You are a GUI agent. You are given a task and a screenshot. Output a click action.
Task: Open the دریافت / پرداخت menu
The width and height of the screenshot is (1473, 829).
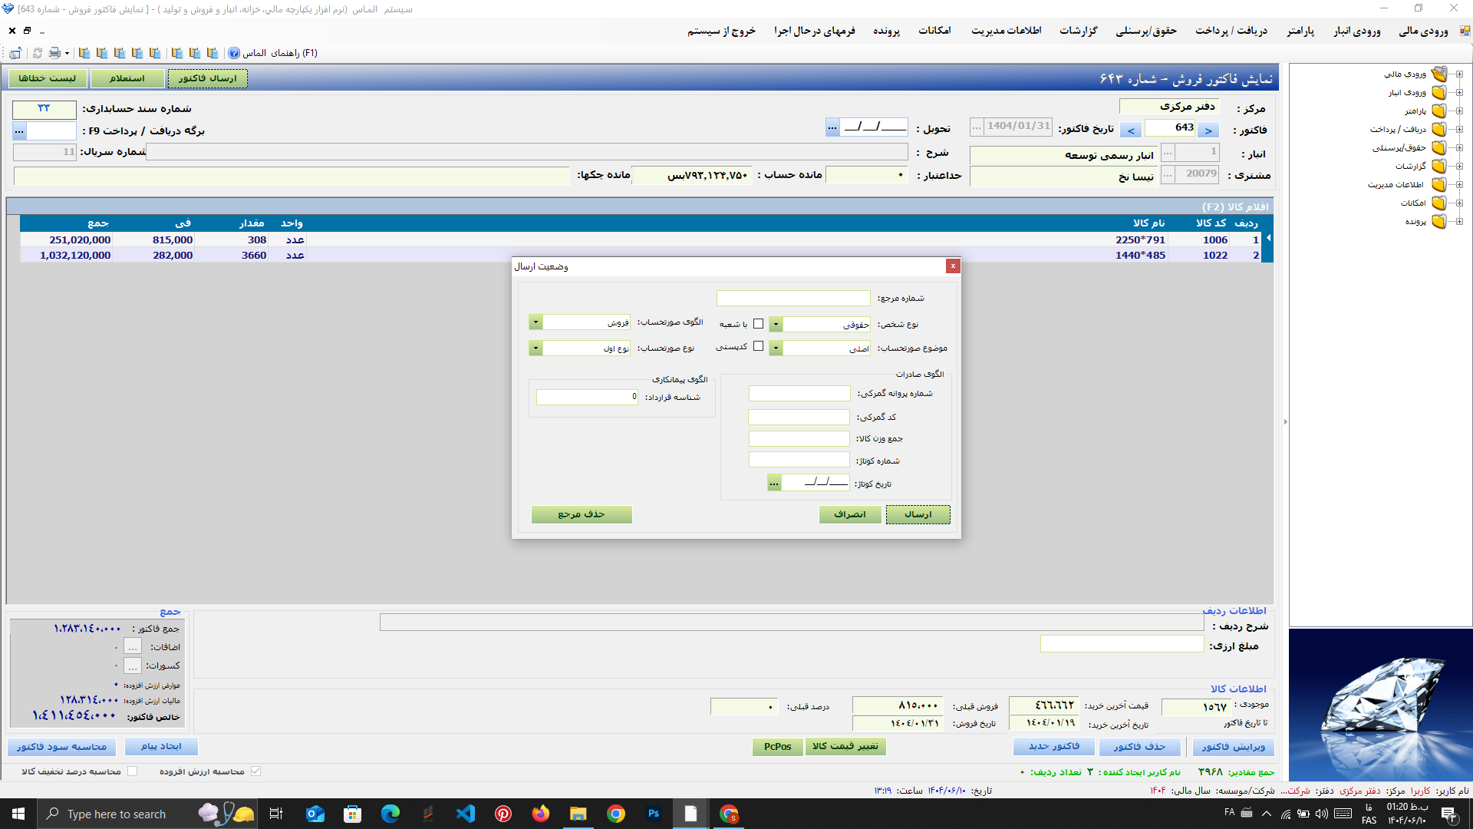click(x=1231, y=31)
